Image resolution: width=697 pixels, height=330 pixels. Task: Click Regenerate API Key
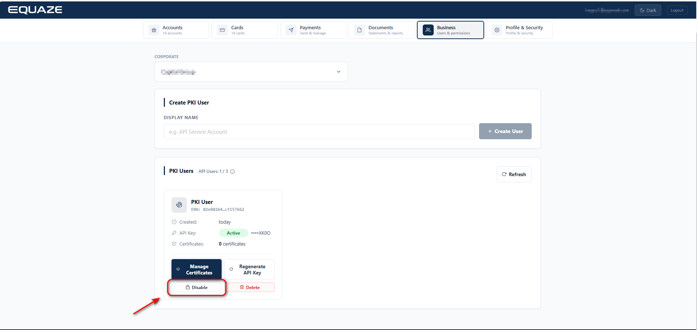(249, 269)
